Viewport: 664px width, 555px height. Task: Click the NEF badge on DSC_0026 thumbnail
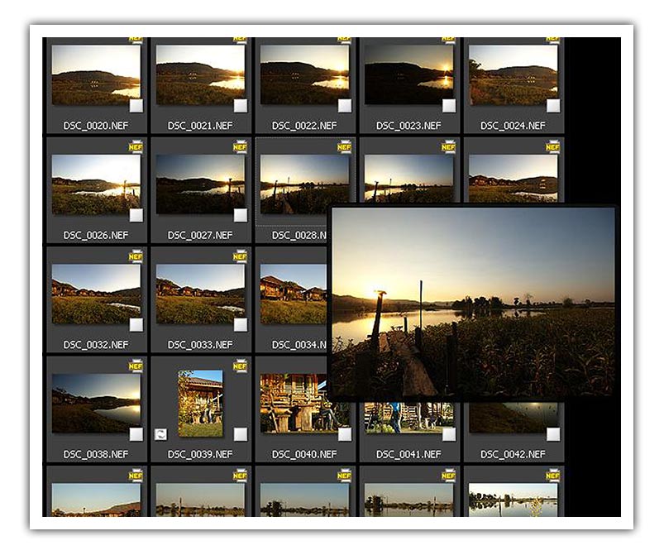(136, 147)
